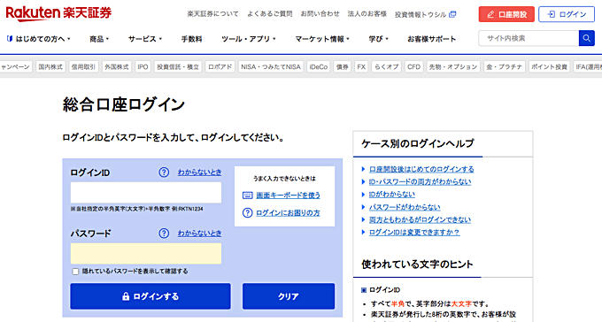Open ログインIDは変更できますか？ link
Image resolution: width=602 pixels, height=322 pixels.
point(414,233)
